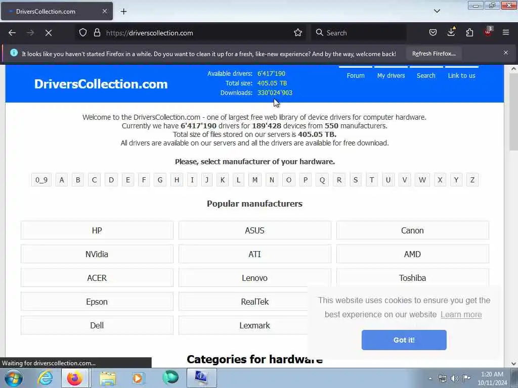This screenshot has height=388, width=518.
Task: Open the My drivers page
Action: [x=391, y=76]
